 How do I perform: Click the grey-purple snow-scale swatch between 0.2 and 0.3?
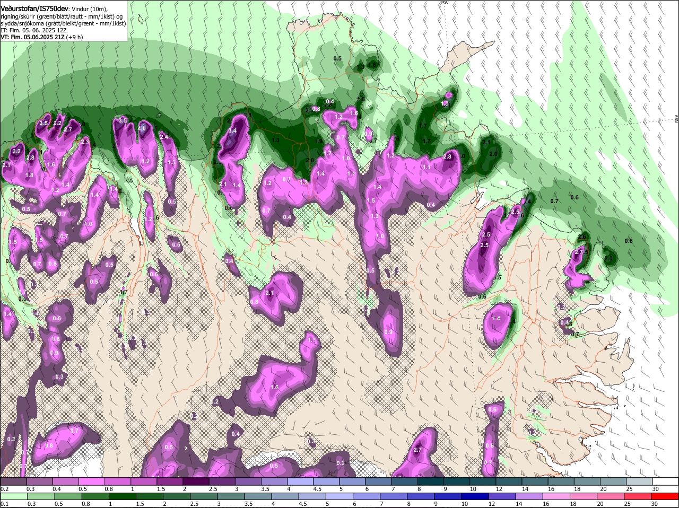(13, 481)
